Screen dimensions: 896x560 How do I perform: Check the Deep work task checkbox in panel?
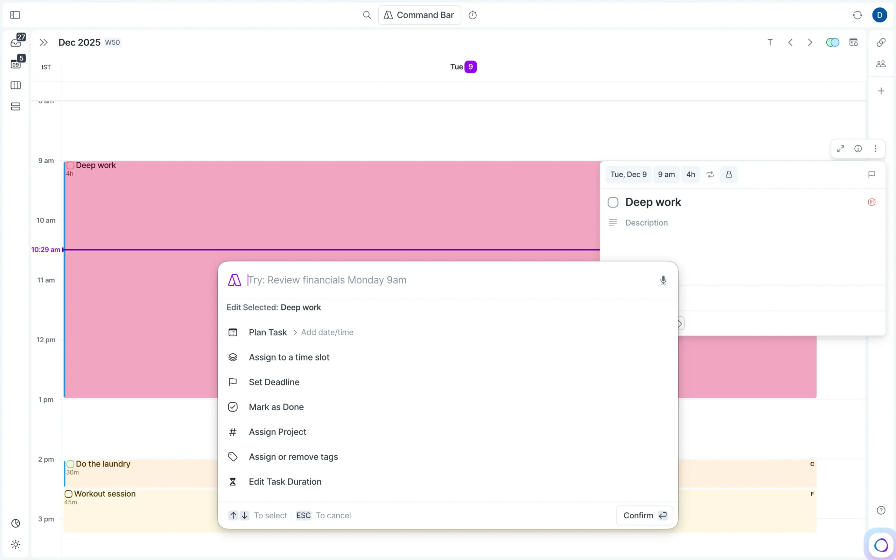pos(613,202)
